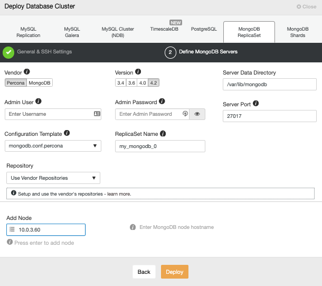Click the Vendor info icon

coord(27,71)
